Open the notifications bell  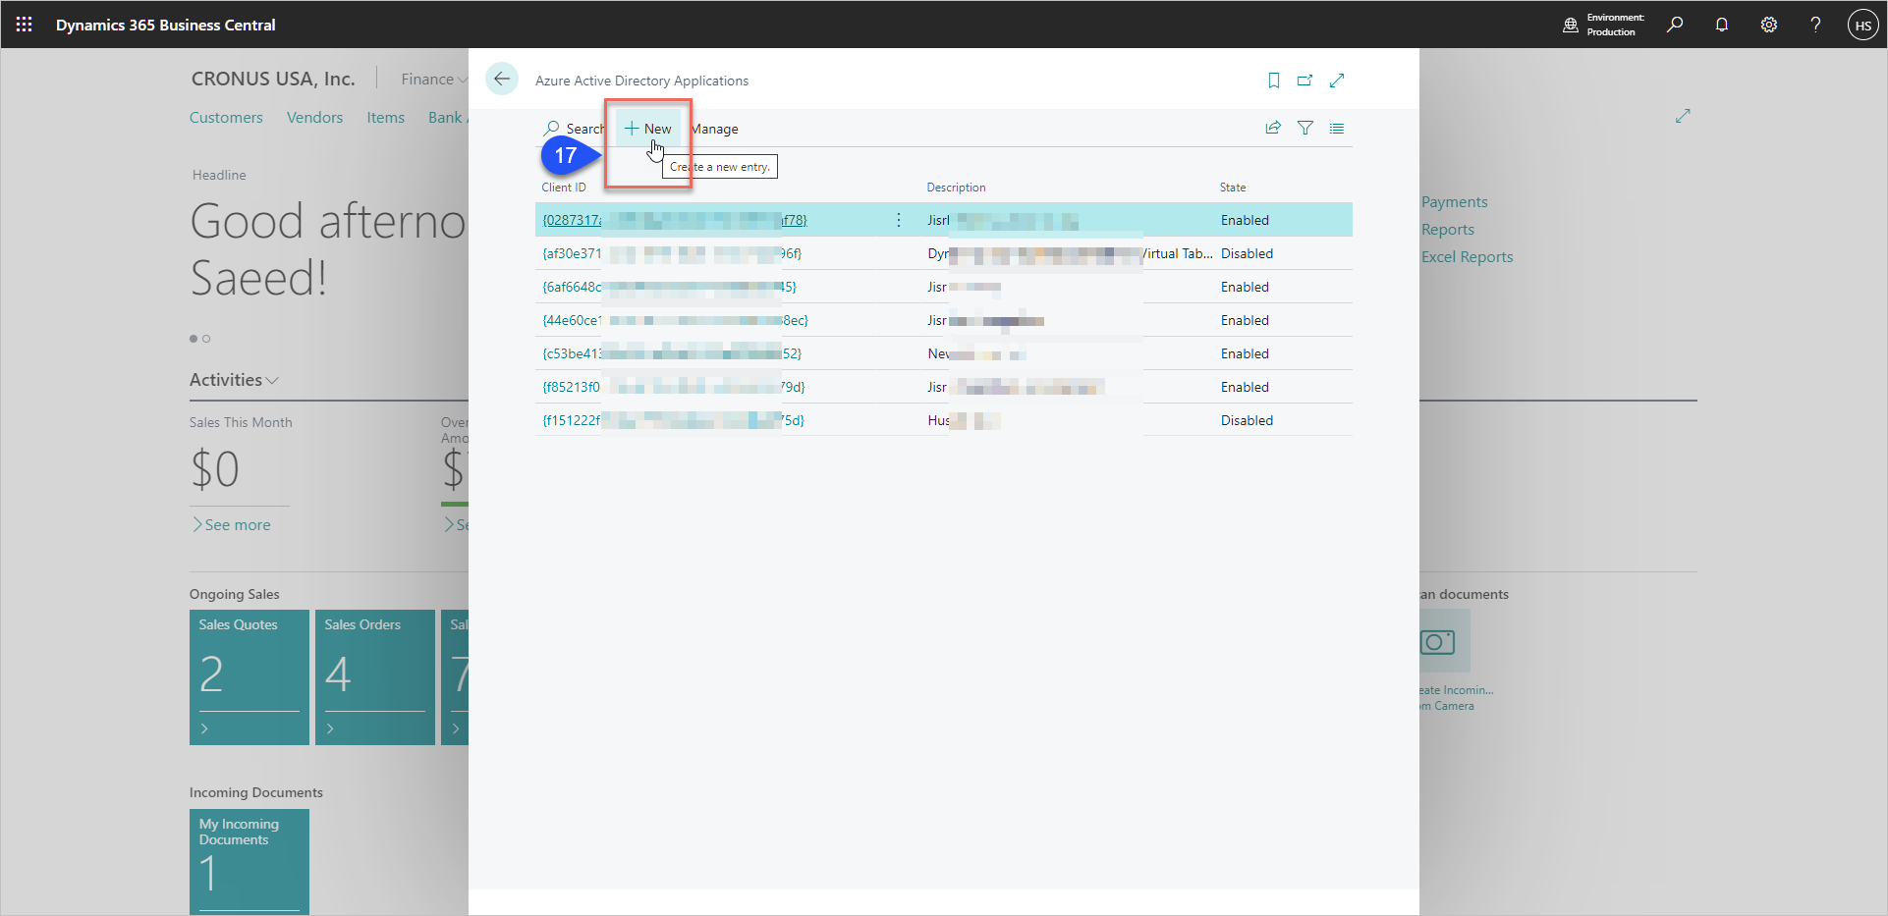click(x=1722, y=25)
